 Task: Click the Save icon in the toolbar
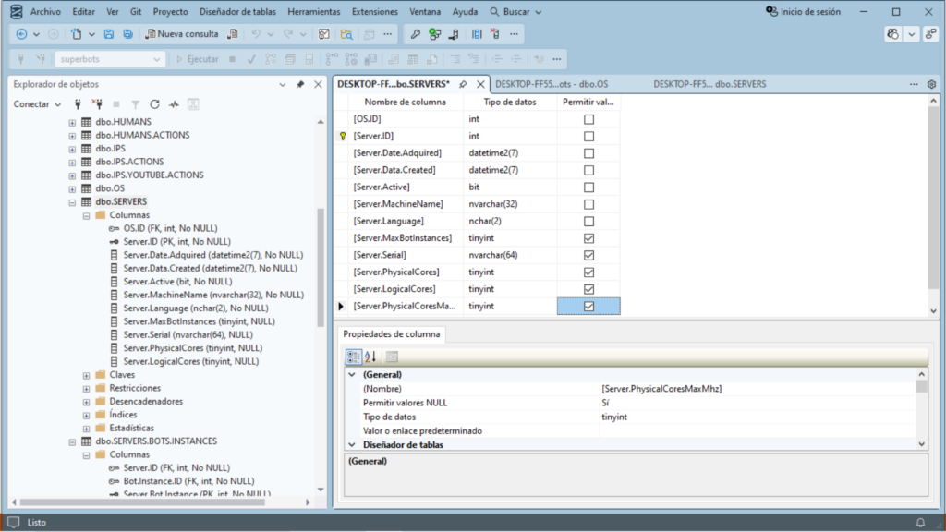tap(109, 34)
